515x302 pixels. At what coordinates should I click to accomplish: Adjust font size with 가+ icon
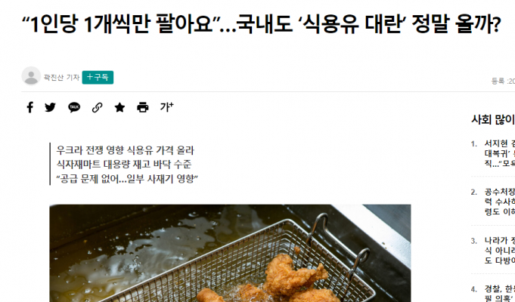(x=167, y=107)
